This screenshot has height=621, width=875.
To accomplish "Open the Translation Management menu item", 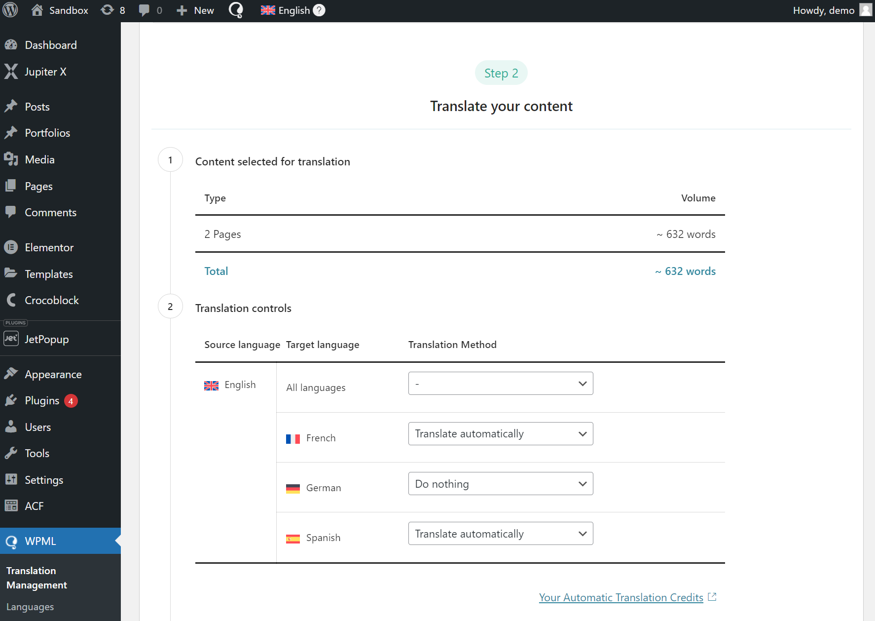I will click(36, 578).
